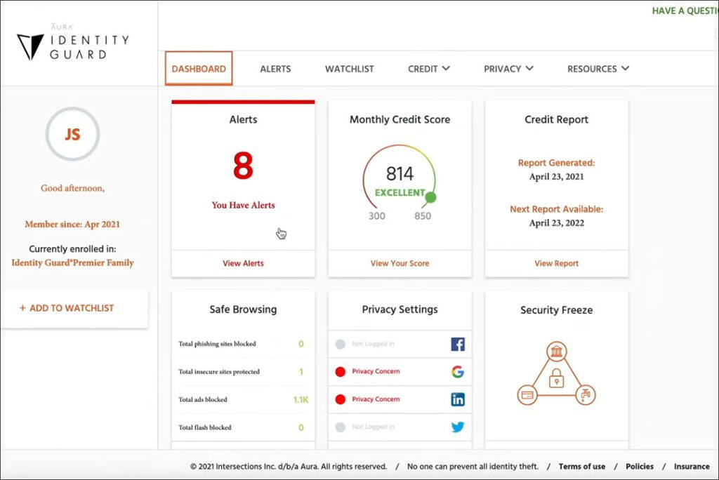This screenshot has width=719, height=480.
Task: Open the Insurance footer link
Action: [x=692, y=466]
